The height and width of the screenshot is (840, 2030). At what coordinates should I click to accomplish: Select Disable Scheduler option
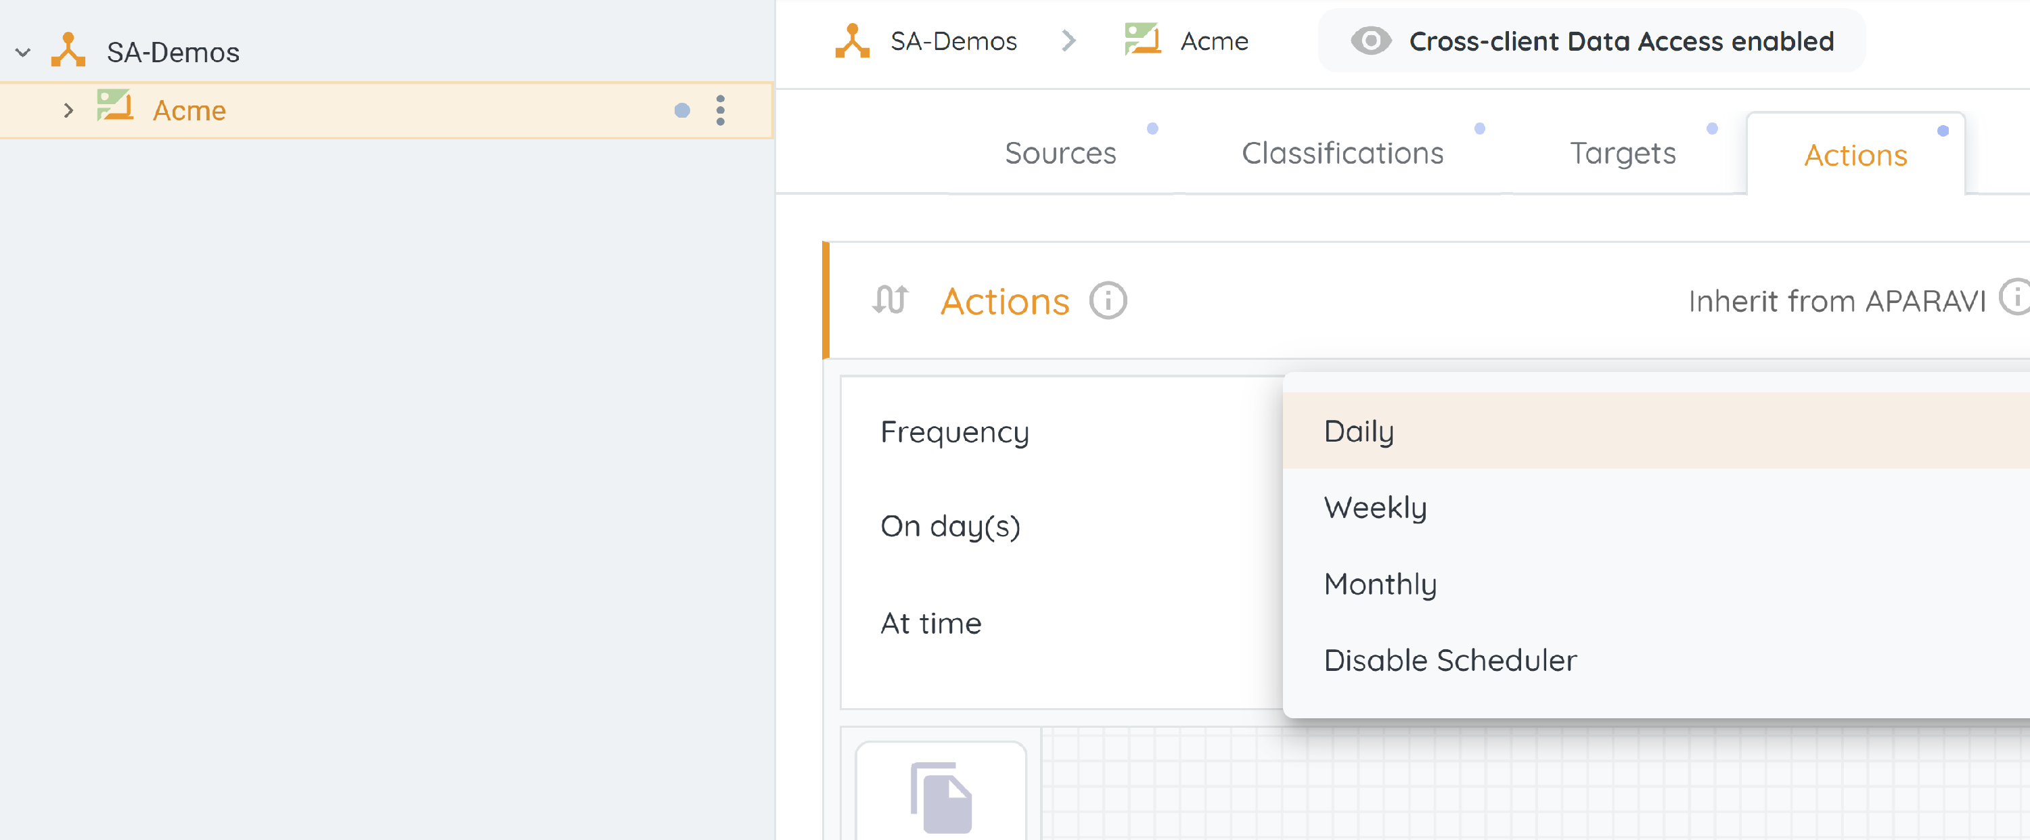1450,660
